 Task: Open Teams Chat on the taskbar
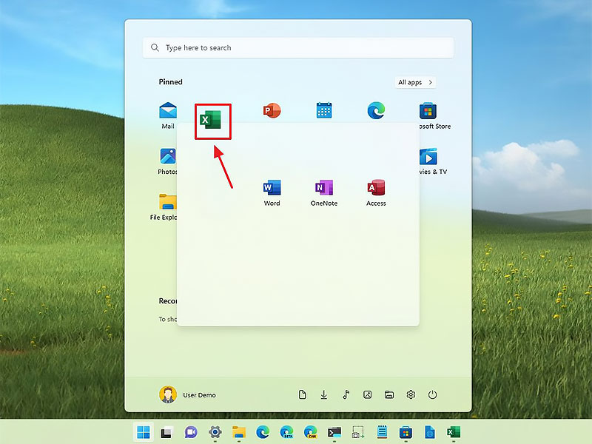tap(191, 432)
